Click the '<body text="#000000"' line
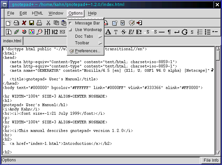The image size is (222, 165). click(x=103, y=88)
